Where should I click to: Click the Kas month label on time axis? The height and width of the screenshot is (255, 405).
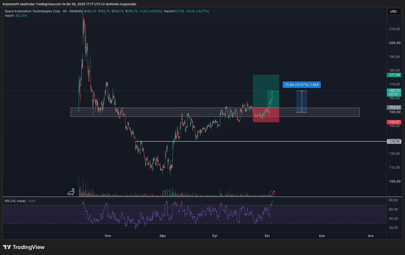tap(322, 236)
